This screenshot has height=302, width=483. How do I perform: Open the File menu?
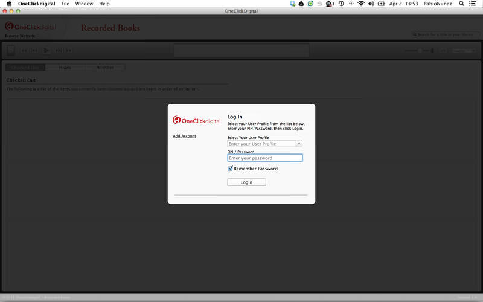pos(65,4)
